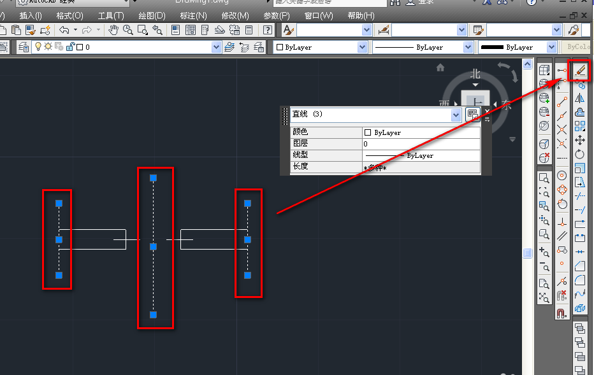
Task: Open the linetype control ByLayer dropdown
Action: [468, 47]
